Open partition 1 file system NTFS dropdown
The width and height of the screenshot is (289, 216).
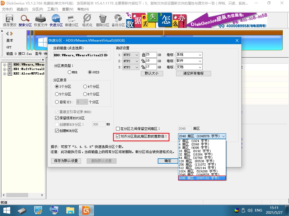coord(131,55)
